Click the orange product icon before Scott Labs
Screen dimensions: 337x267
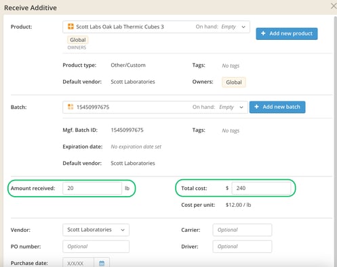point(71,26)
